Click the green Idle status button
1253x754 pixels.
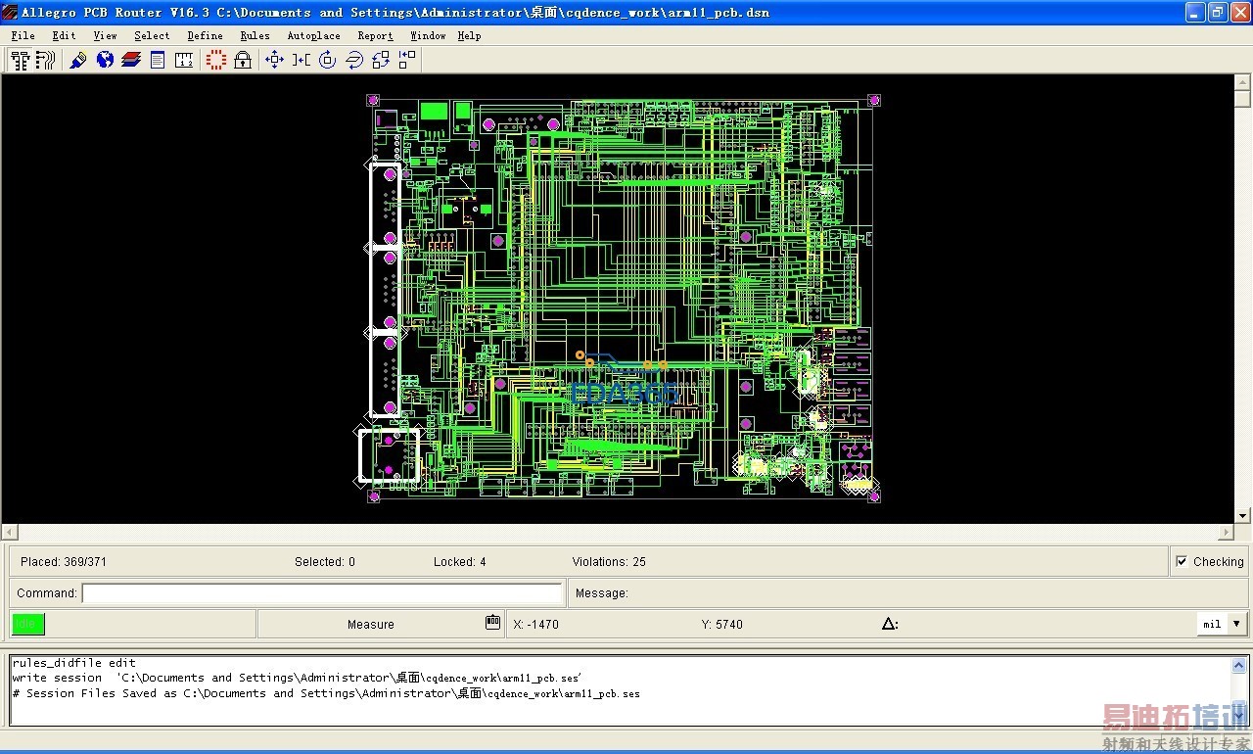tap(28, 624)
